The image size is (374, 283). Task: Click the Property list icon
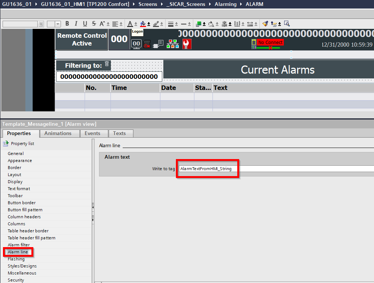coord(6,144)
